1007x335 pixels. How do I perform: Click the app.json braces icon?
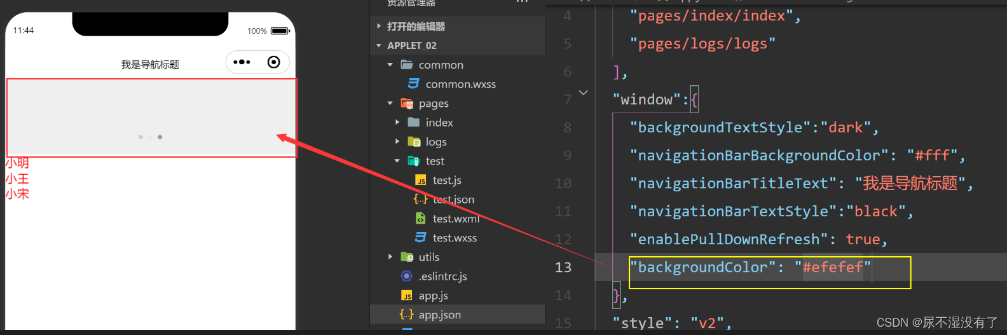[x=406, y=314]
